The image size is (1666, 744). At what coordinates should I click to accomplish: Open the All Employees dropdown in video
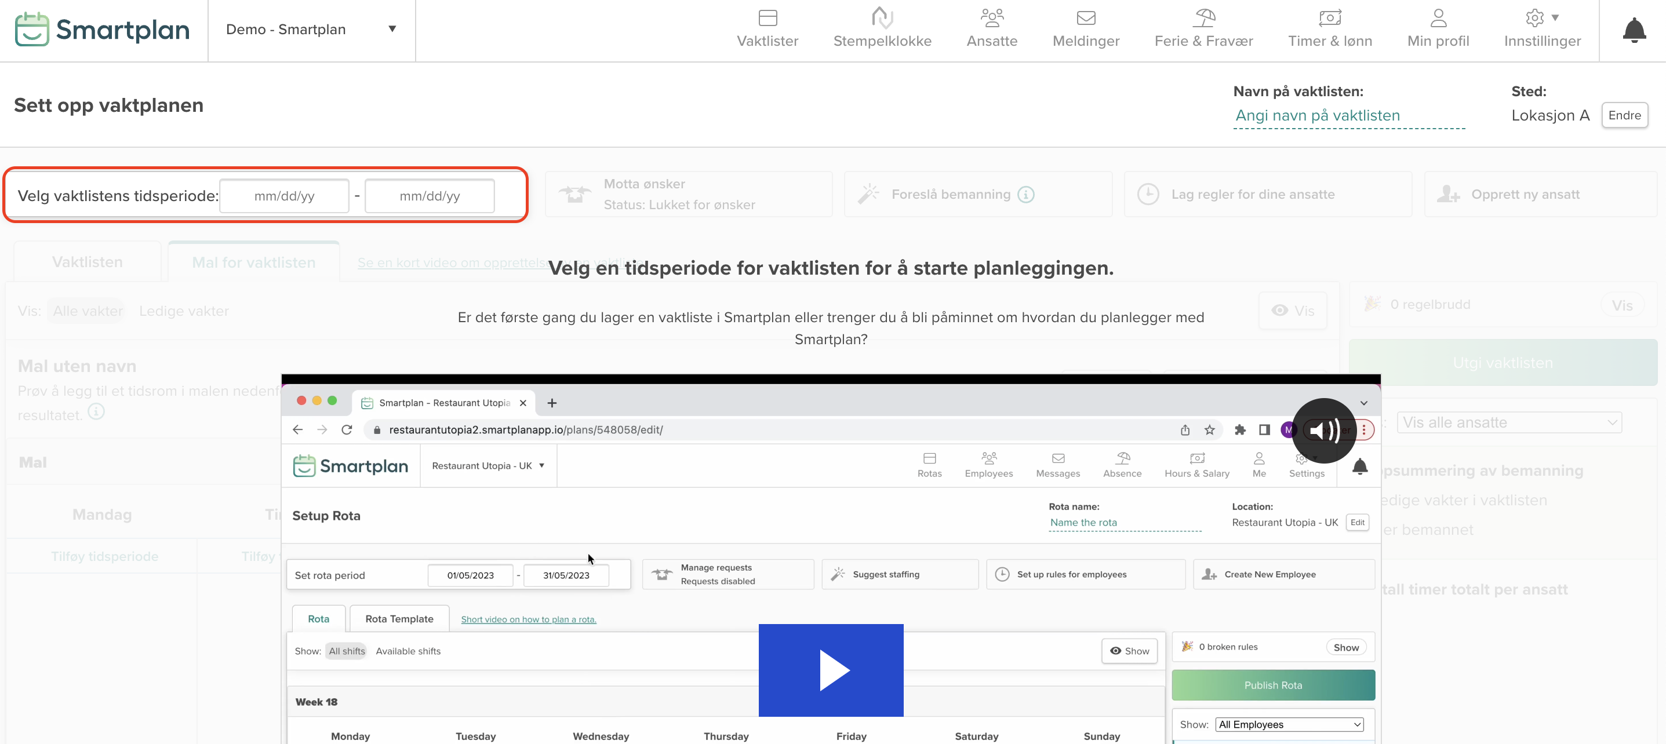click(x=1289, y=725)
